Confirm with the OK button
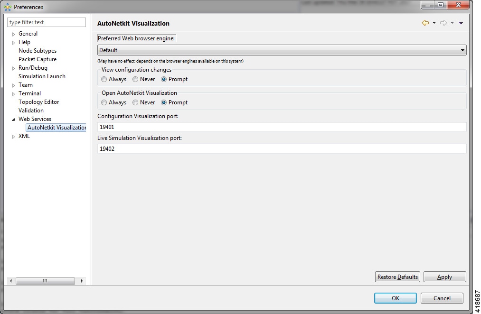 (396, 298)
